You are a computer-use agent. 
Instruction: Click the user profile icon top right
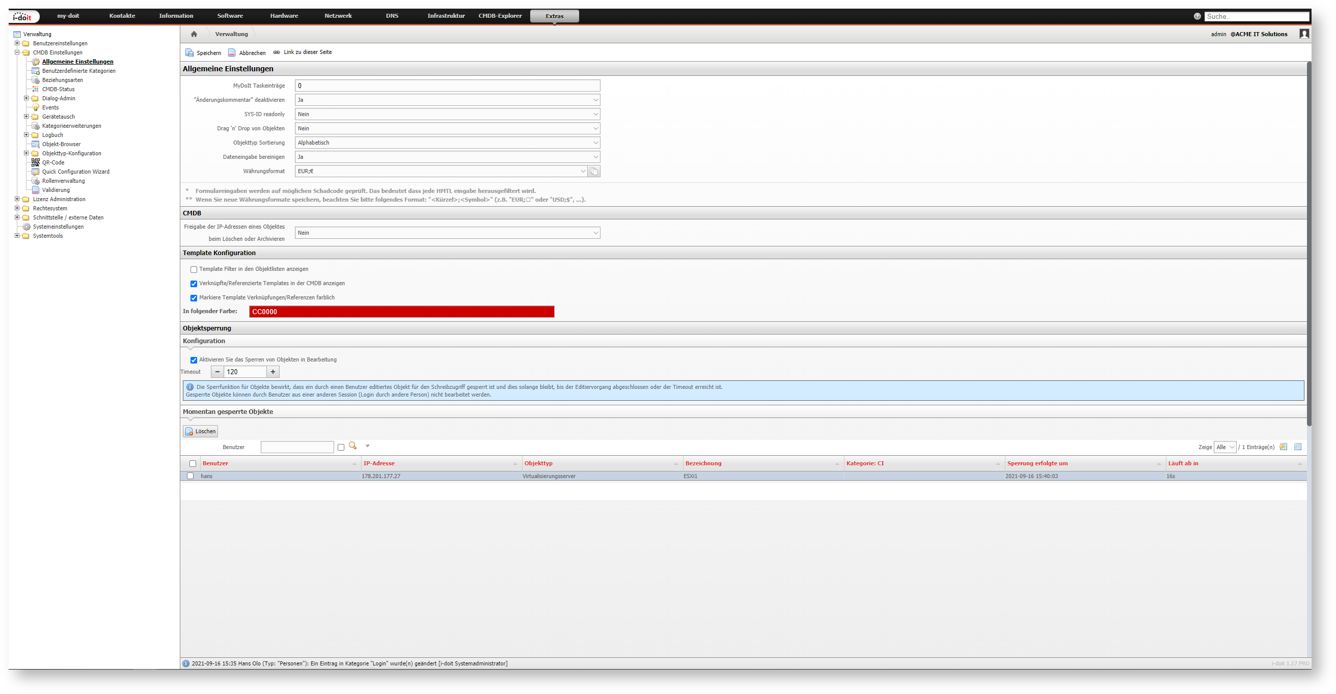click(1304, 34)
